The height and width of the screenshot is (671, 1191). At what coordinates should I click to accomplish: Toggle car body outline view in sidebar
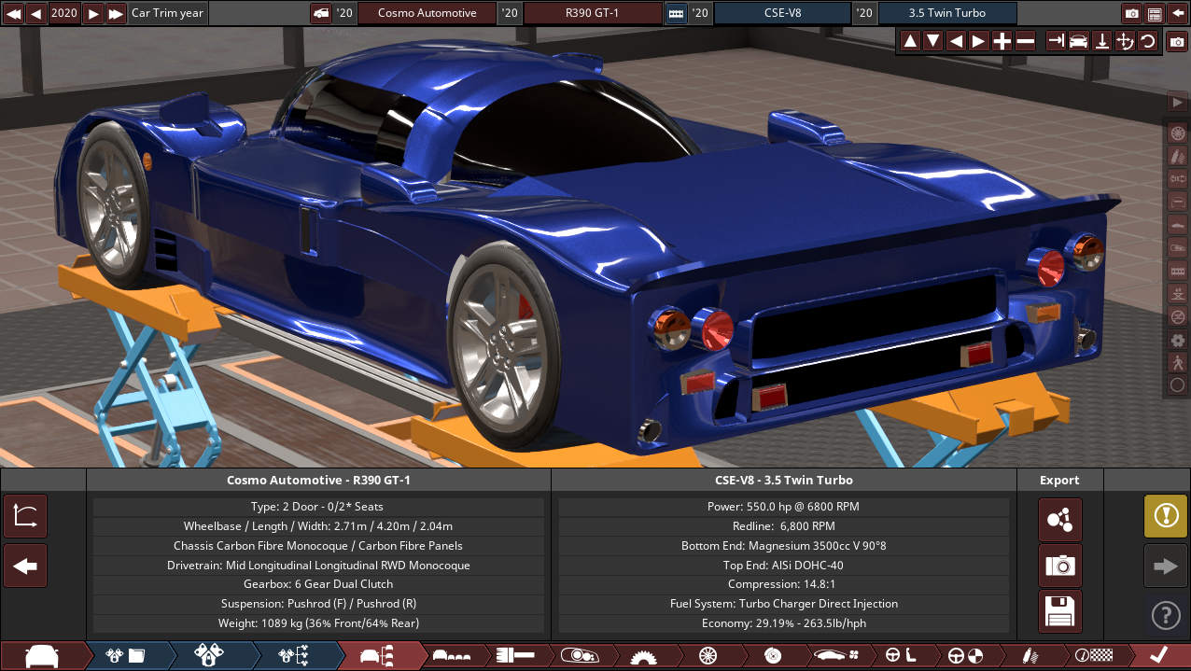point(1178,202)
